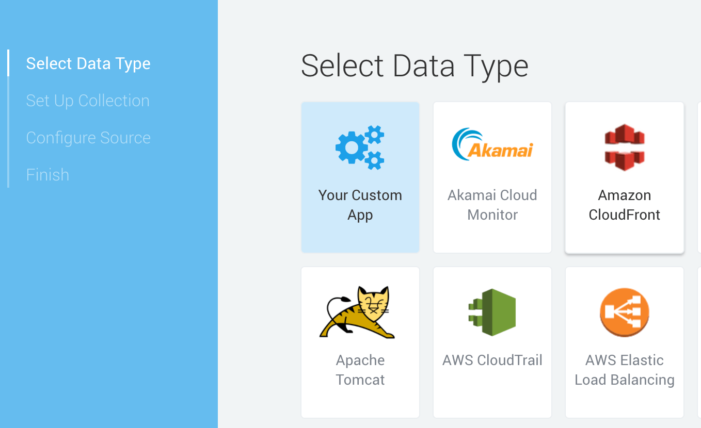Jump to the Configure Source step
701x428 pixels.
click(x=88, y=138)
